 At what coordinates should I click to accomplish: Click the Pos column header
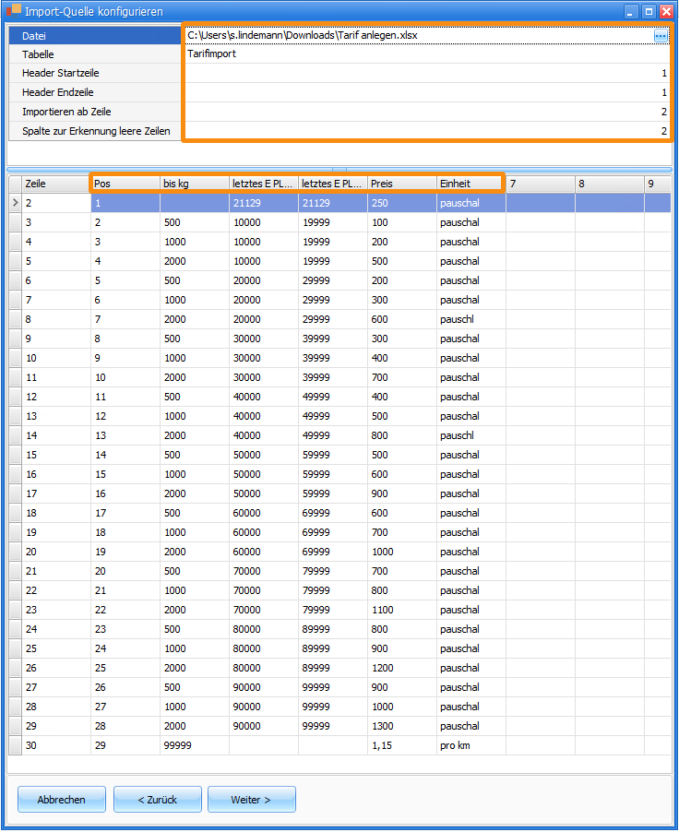click(125, 184)
